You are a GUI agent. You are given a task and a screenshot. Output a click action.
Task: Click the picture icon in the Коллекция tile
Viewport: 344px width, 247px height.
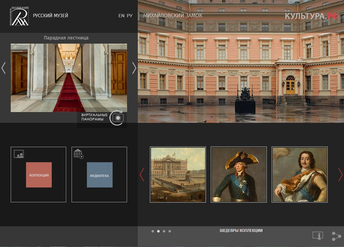coord(19,154)
